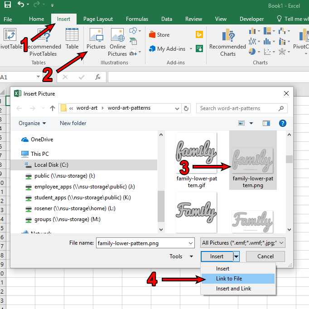
Task: Click the change view icon
Action: point(241,123)
